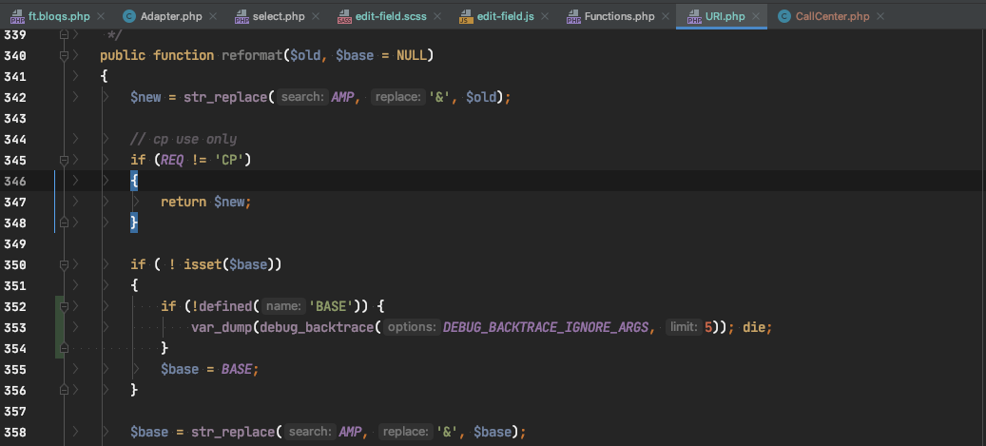The image size is (986, 446).
Task: Click DEBUG_BACKTRACE_IGNORE_ARGS constant
Action: [x=546, y=327]
